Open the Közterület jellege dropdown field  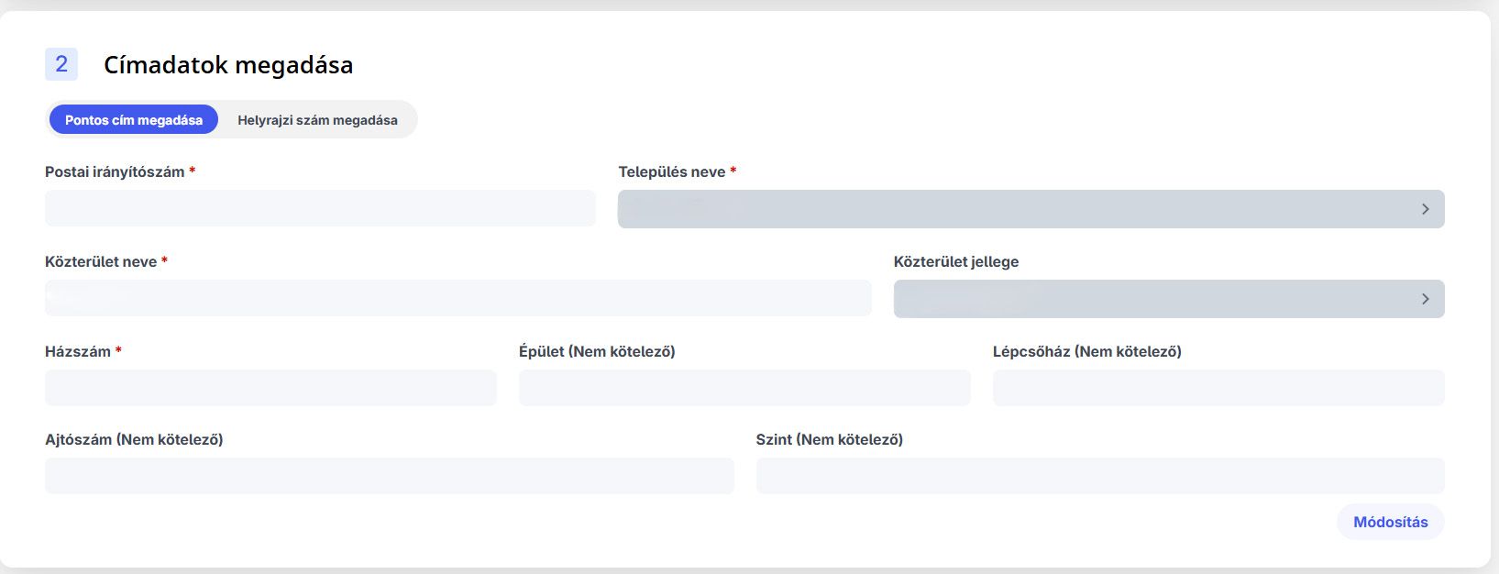point(1146,299)
